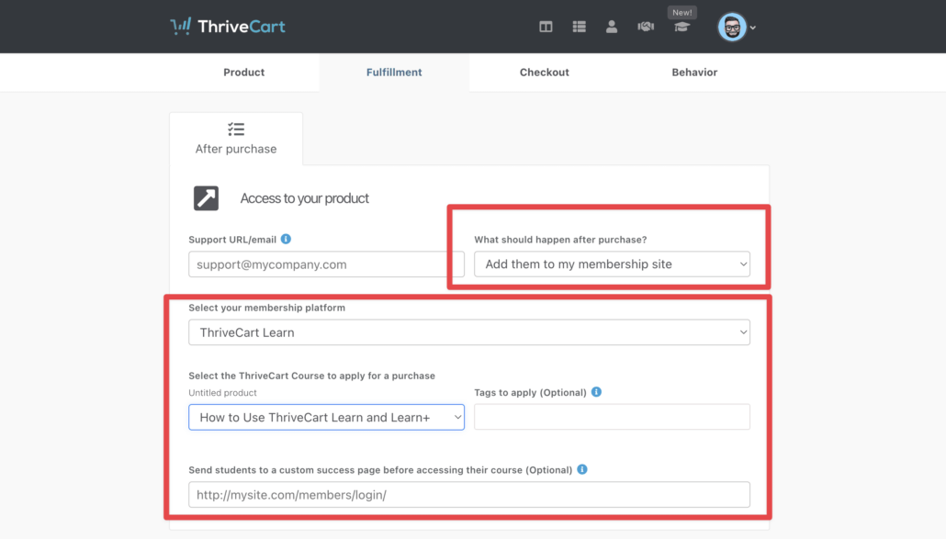Click the Access to your product arrow icon
946x539 pixels.
[x=206, y=198]
